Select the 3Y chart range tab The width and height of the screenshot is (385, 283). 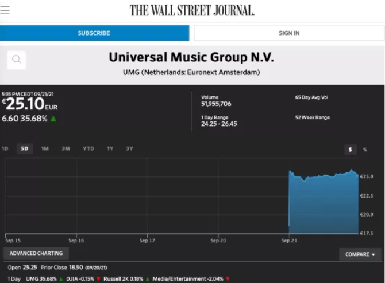tap(129, 148)
